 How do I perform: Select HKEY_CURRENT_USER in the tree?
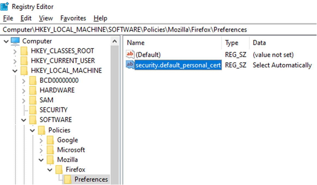coord(63,61)
